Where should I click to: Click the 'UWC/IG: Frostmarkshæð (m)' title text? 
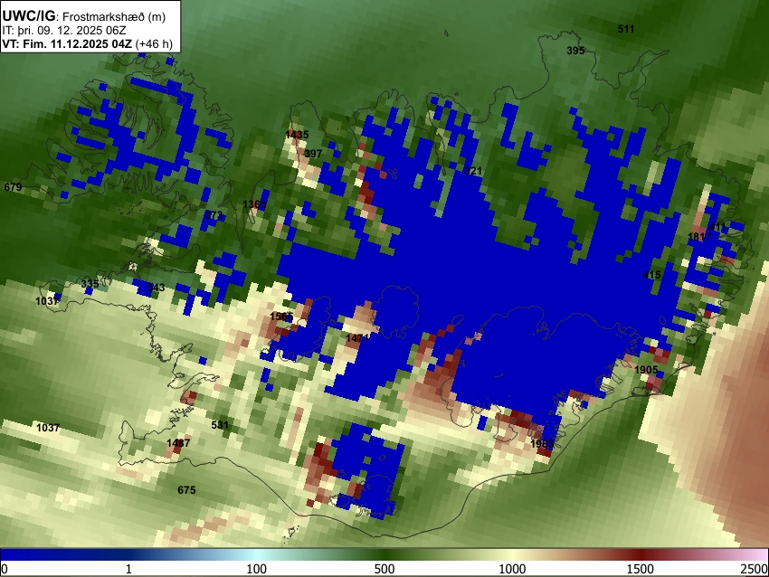84,16
